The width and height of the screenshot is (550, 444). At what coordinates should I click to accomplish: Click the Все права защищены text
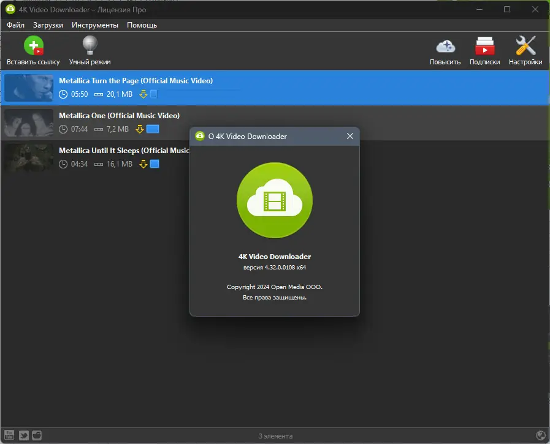click(x=275, y=298)
